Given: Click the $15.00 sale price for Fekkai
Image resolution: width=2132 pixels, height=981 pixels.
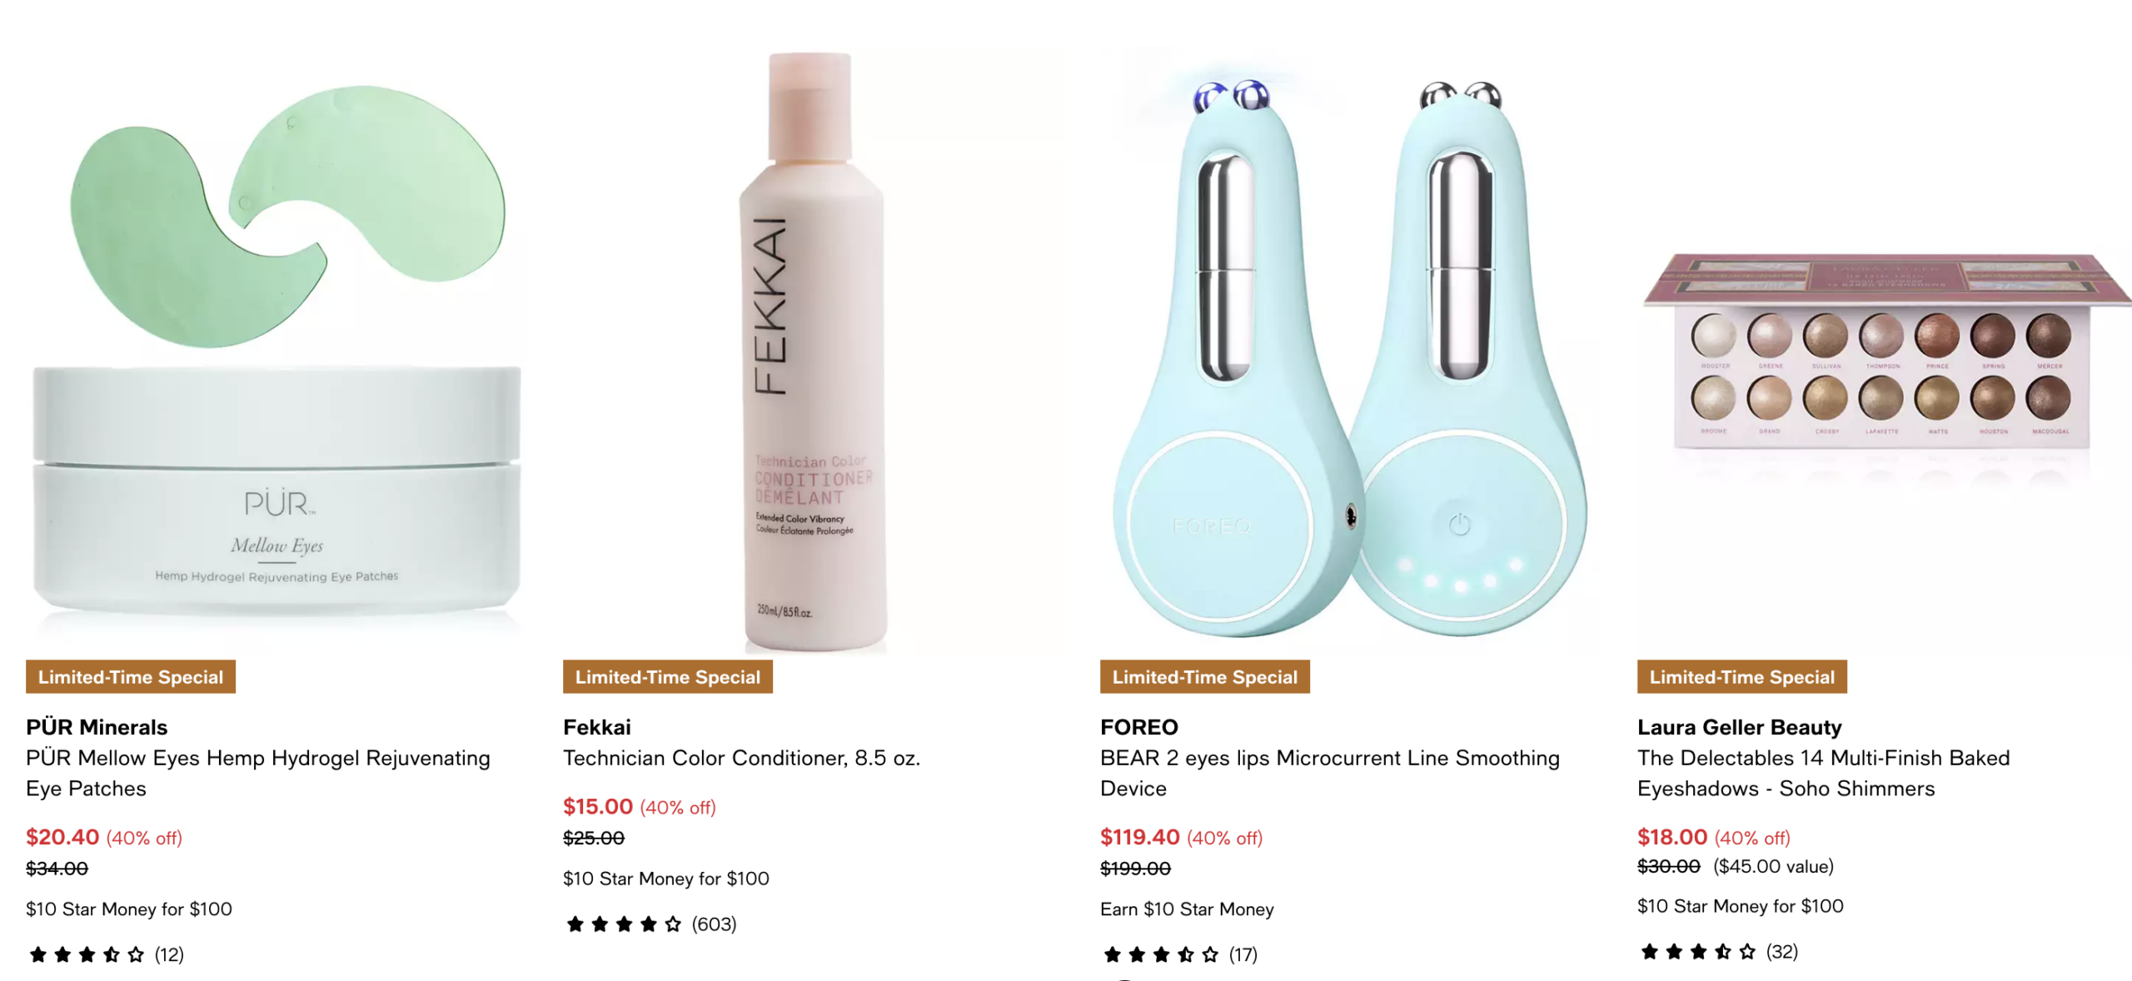Looking at the screenshot, I should pos(597,806).
